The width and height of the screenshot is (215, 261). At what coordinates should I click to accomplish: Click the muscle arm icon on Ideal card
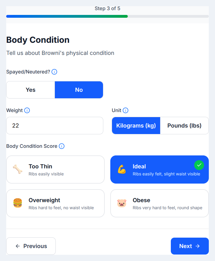(x=121, y=169)
